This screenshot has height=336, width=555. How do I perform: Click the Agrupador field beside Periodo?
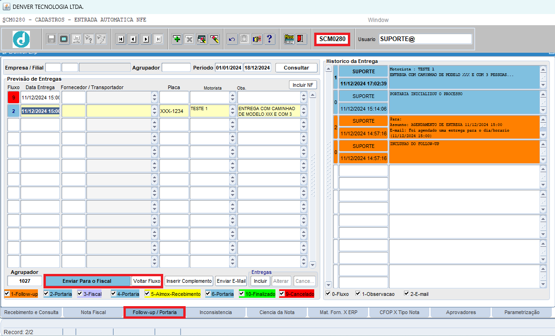[176, 68]
